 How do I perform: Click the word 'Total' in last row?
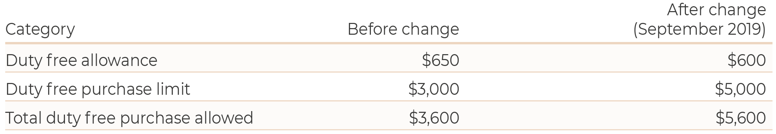pos(23,118)
